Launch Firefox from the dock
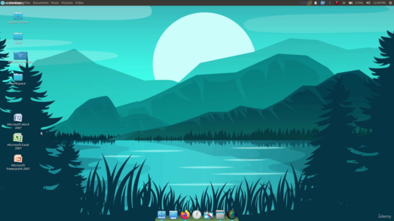The width and height of the screenshot is (394, 221). tap(185, 215)
